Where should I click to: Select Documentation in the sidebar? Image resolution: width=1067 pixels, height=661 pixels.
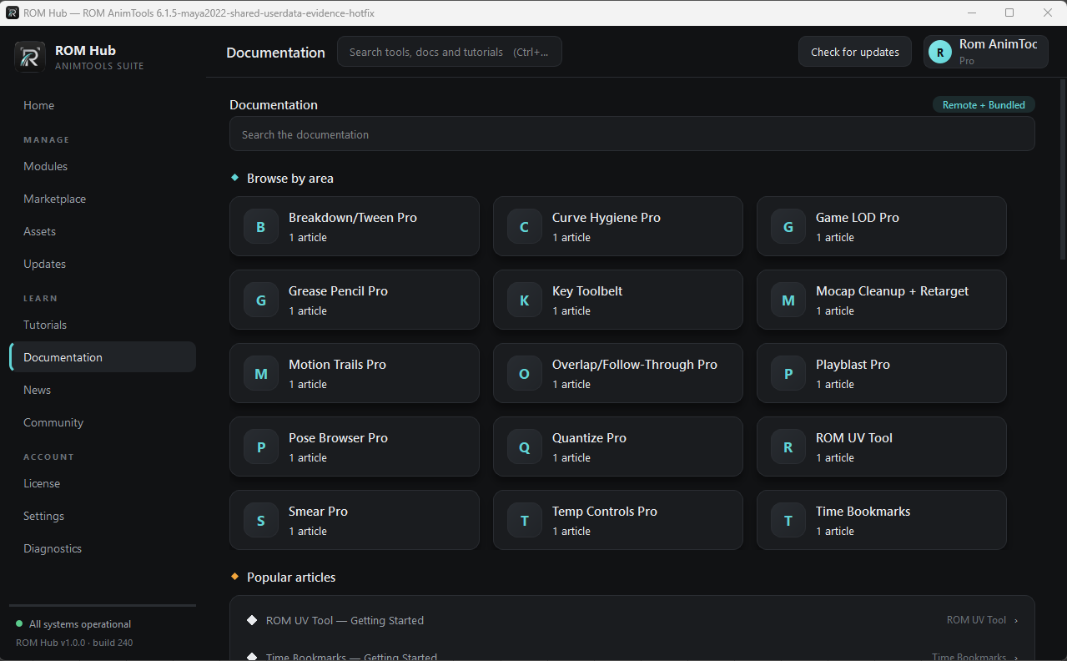pos(103,357)
